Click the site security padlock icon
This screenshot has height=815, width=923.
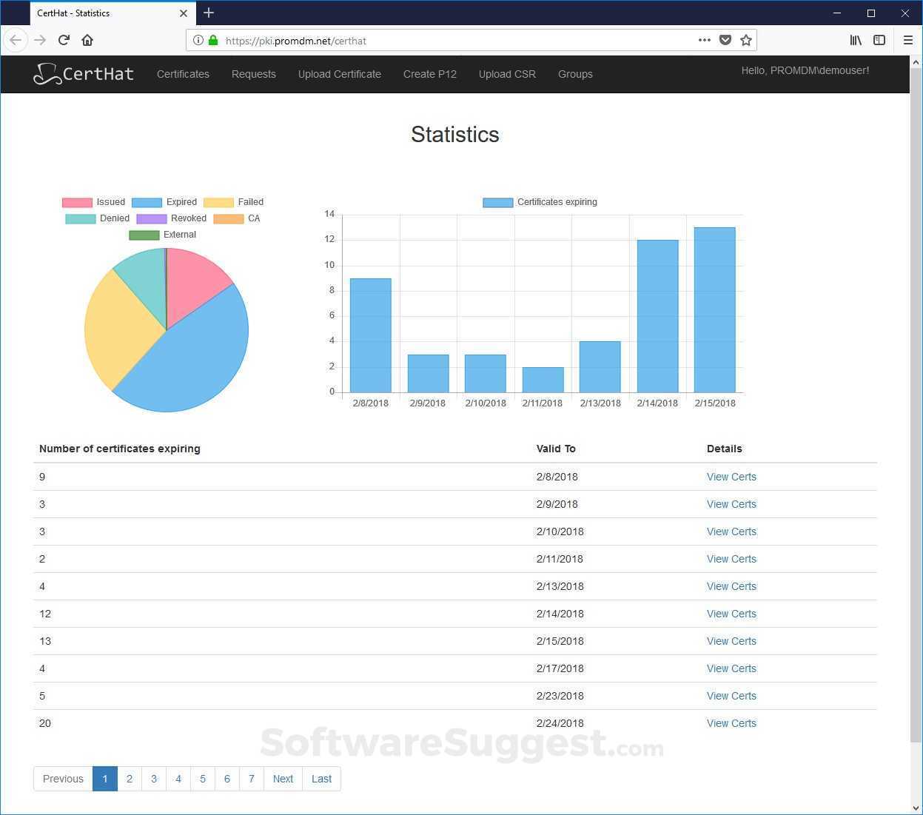(x=212, y=41)
